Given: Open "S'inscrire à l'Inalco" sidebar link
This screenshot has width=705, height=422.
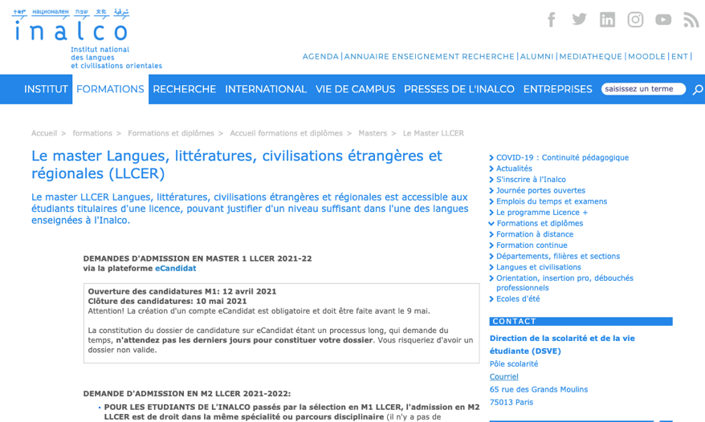Looking at the screenshot, I should (x=531, y=180).
